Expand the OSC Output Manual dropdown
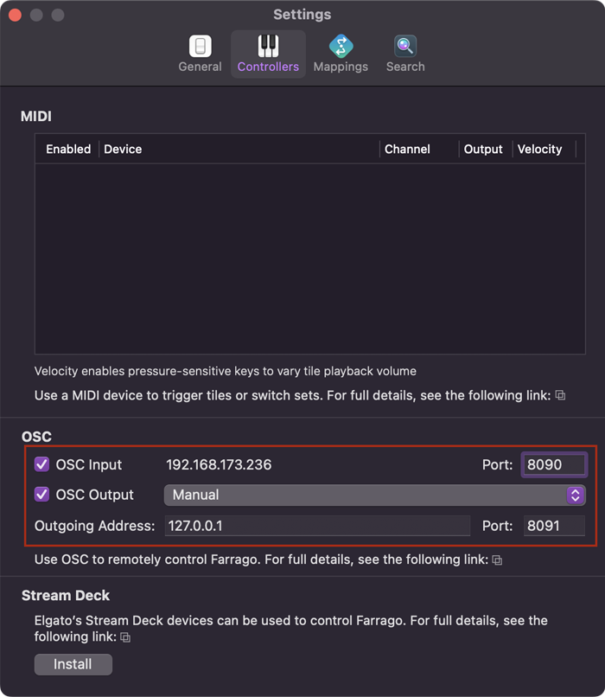This screenshot has width=605, height=697. tap(374, 495)
